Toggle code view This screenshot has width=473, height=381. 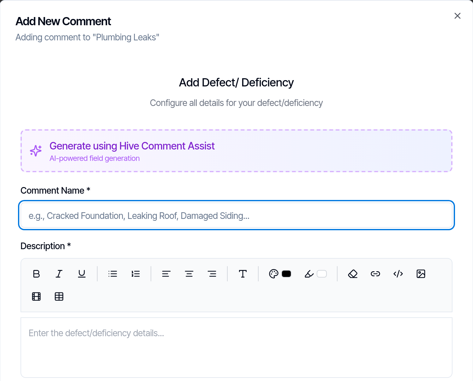coord(398,274)
